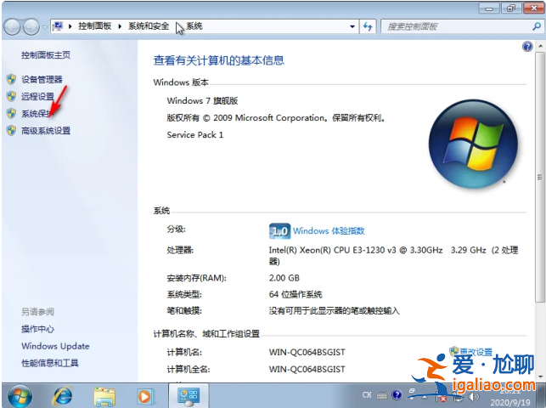Open the tray volume speaker icon
This screenshot has width=546, height=408.
point(474,396)
